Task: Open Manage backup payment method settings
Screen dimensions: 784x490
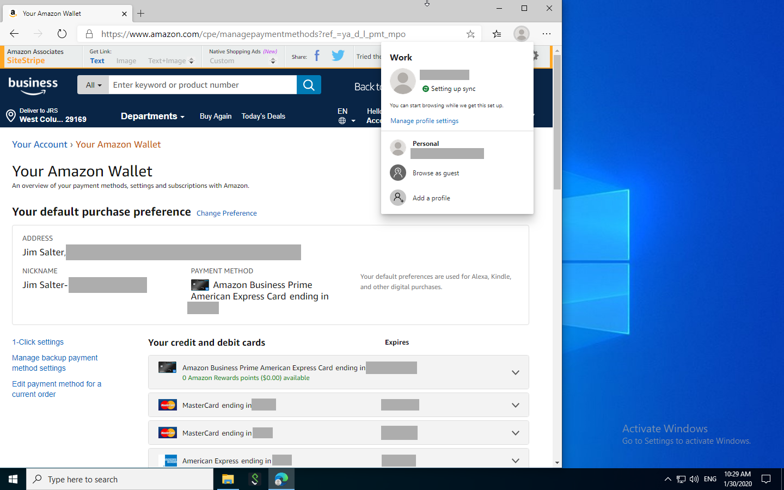Action: [54, 363]
